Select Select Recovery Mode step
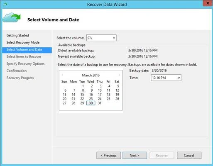 (x=23, y=42)
